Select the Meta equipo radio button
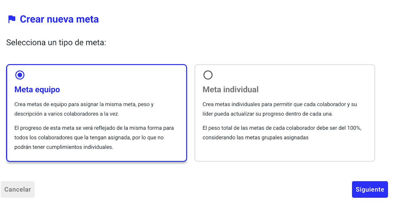Viewport: 395px width, 206px height. pyautogui.click(x=20, y=75)
